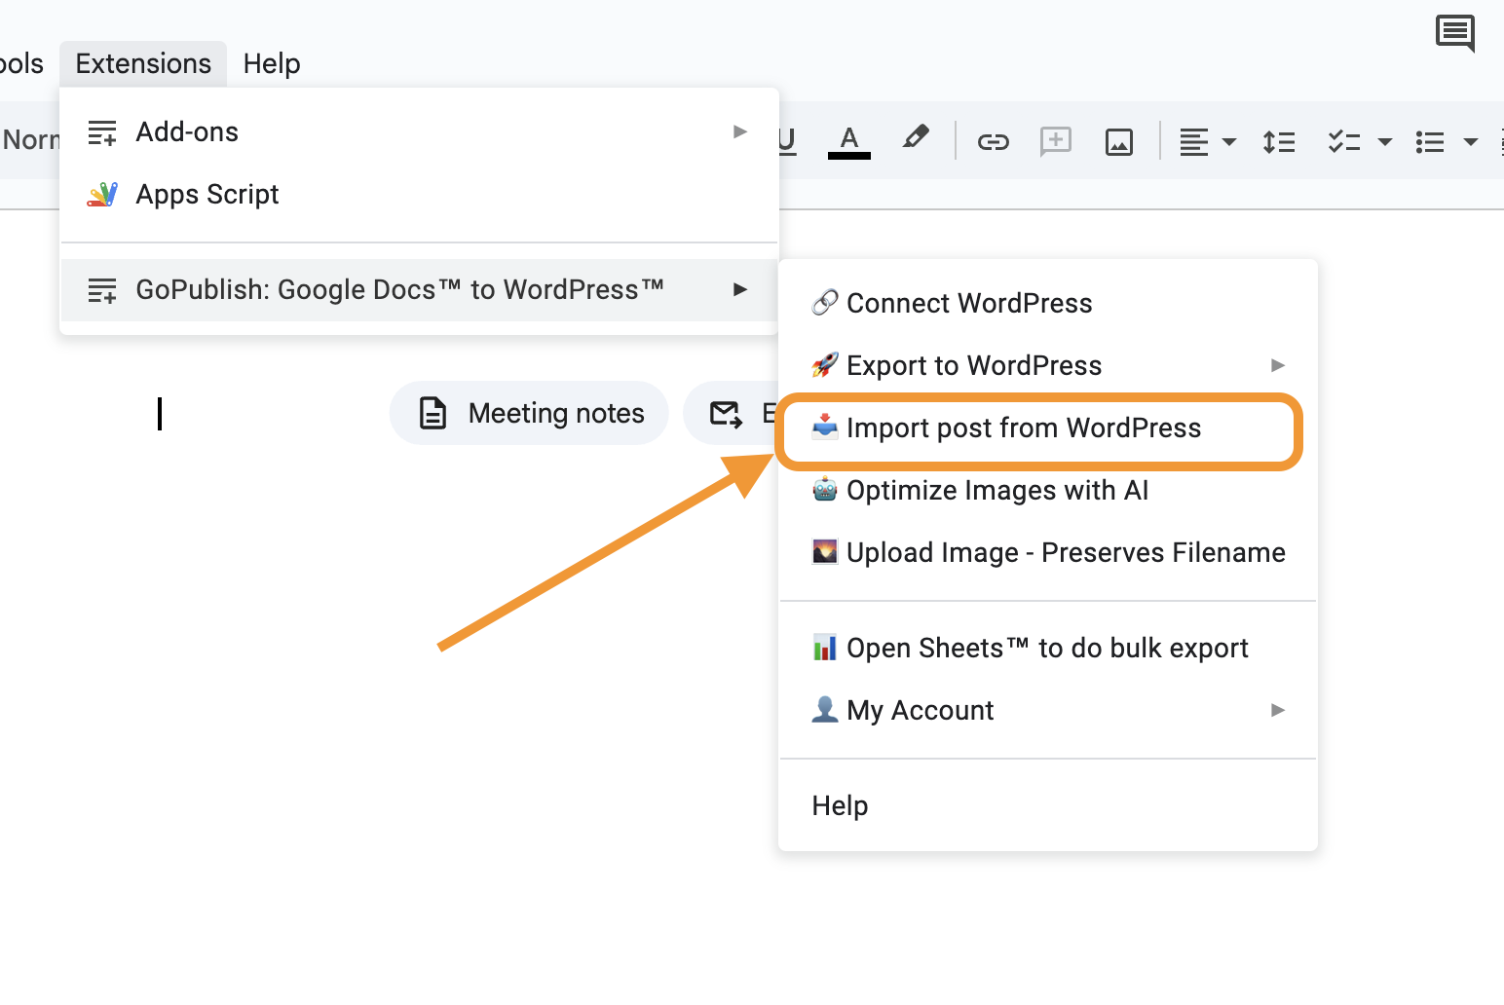The width and height of the screenshot is (1504, 1005).
Task: Open Apps Script from Extensions menu
Action: (419, 195)
